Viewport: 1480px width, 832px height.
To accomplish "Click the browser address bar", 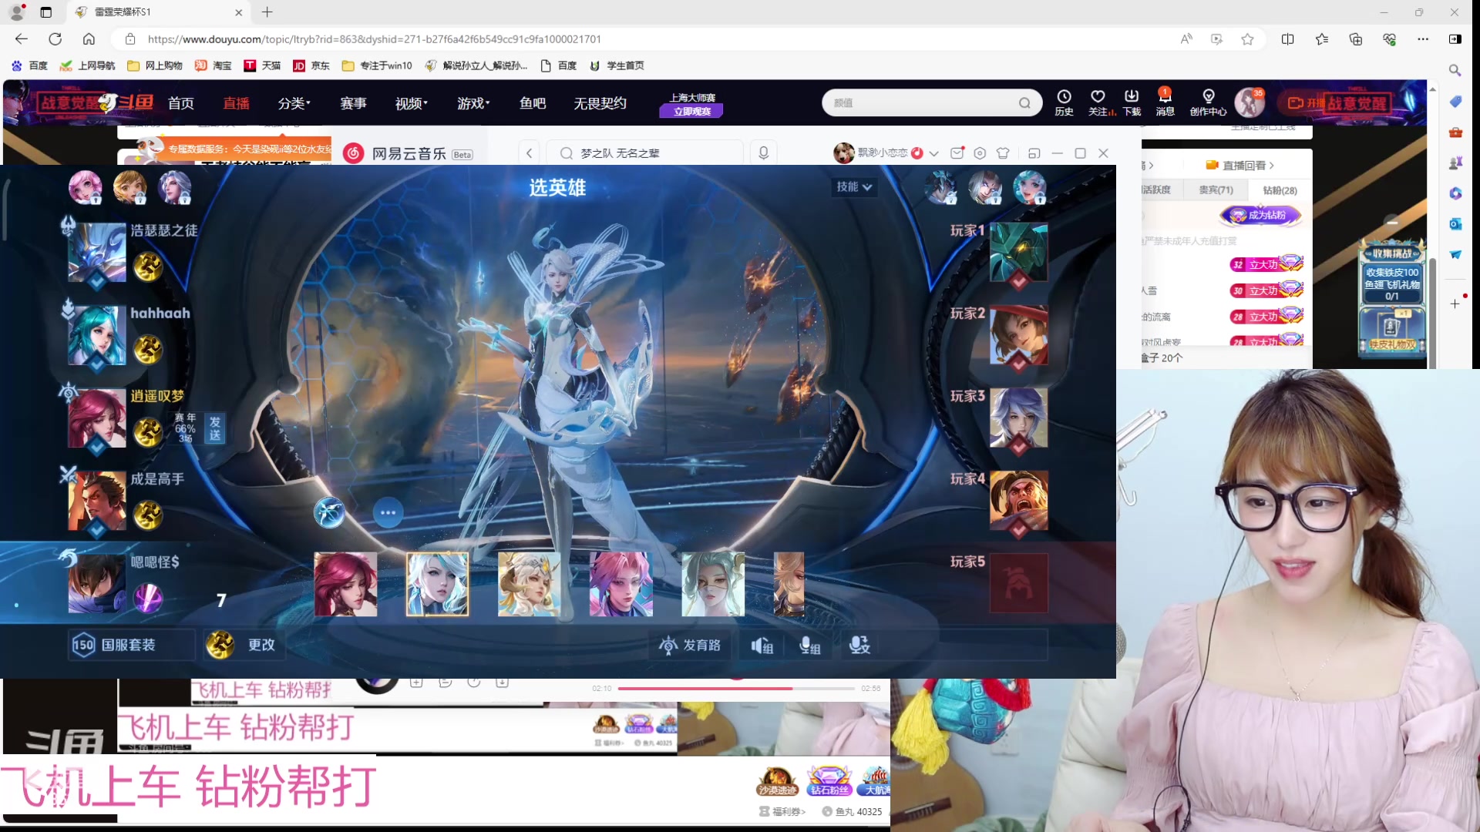I will [655, 39].
